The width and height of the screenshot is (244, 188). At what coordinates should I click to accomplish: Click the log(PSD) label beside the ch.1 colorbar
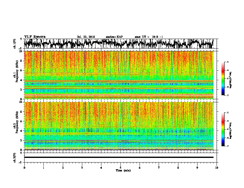[x=231, y=80]
